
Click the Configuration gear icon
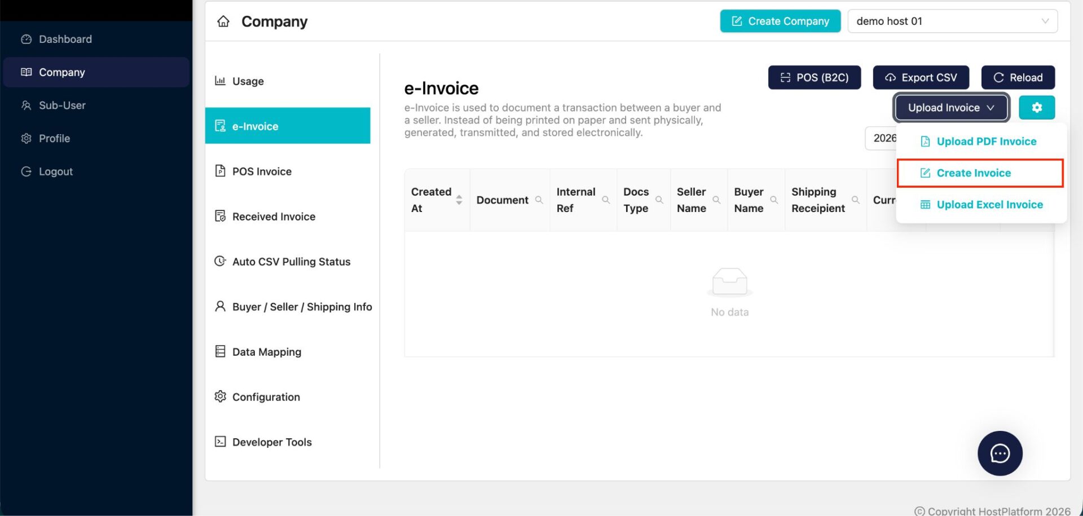pyautogui.click(x=220, y=396)
